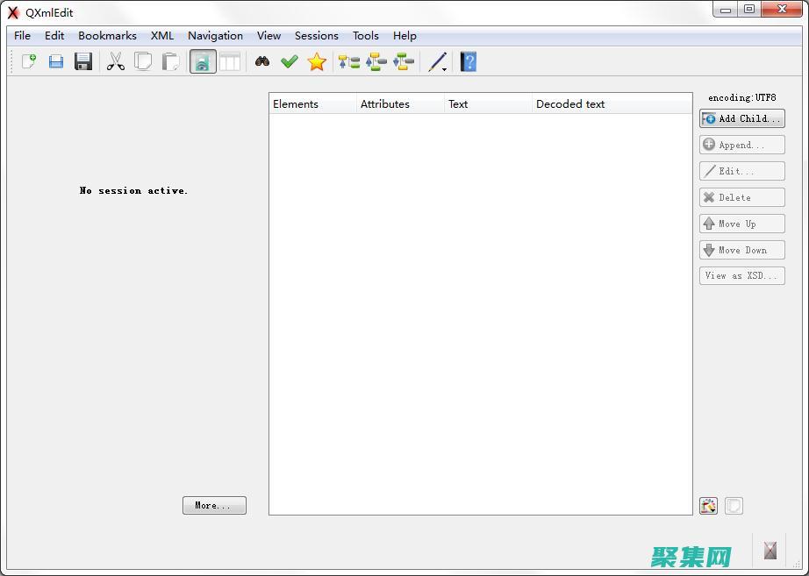Screen dimensions: 809x576
Task: Create a new XML file
Action: (x=27, y=61)
